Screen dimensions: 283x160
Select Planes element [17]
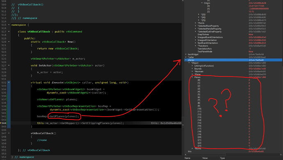[x=233, y=128]
